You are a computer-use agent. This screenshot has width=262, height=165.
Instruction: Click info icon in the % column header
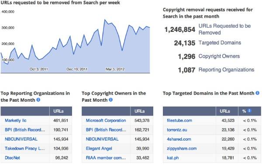(x=249, y=111)
